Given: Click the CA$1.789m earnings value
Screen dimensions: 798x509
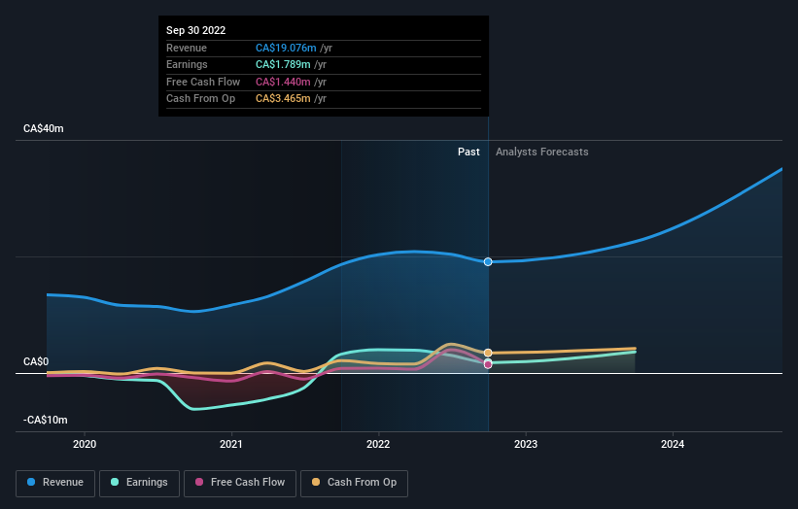Looking at the screenshot, I should click(x=283, y=64).
